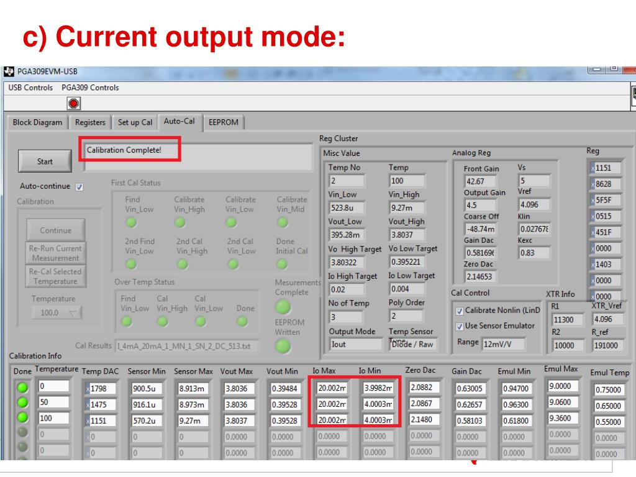The height and width of the screenshot is (477, 636).
Task: Click the Vo Low Target field
Action: click(x=407, y=262)
